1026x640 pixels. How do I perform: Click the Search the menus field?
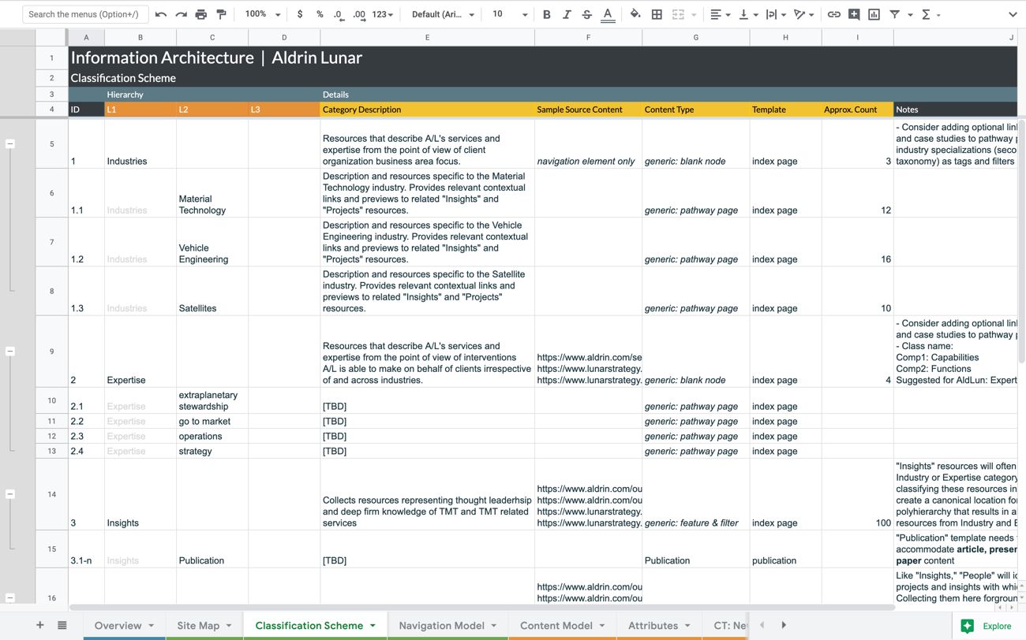pos(84,14)
